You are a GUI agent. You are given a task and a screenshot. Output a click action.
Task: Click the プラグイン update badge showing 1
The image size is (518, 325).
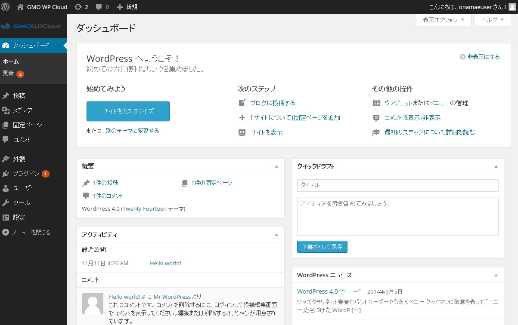[x=46, y=174]
